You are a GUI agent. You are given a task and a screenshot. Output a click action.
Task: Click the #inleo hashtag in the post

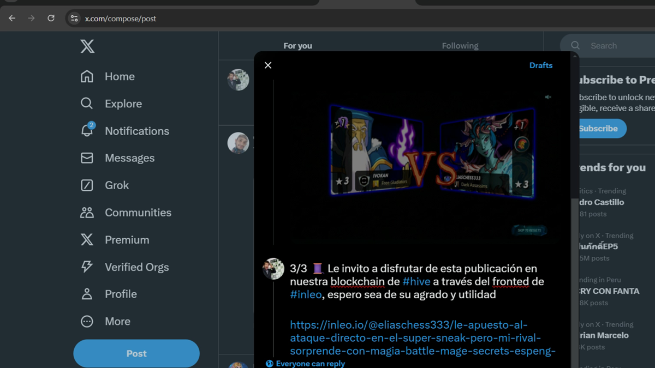(x=306, y=295)
